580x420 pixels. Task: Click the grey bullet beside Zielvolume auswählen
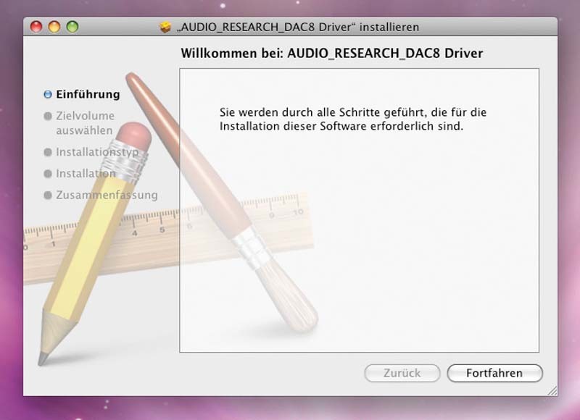[48, 116]
